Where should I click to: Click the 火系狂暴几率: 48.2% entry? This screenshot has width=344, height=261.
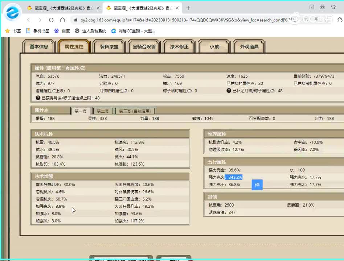pyautogui.click(x=134, y=206)
